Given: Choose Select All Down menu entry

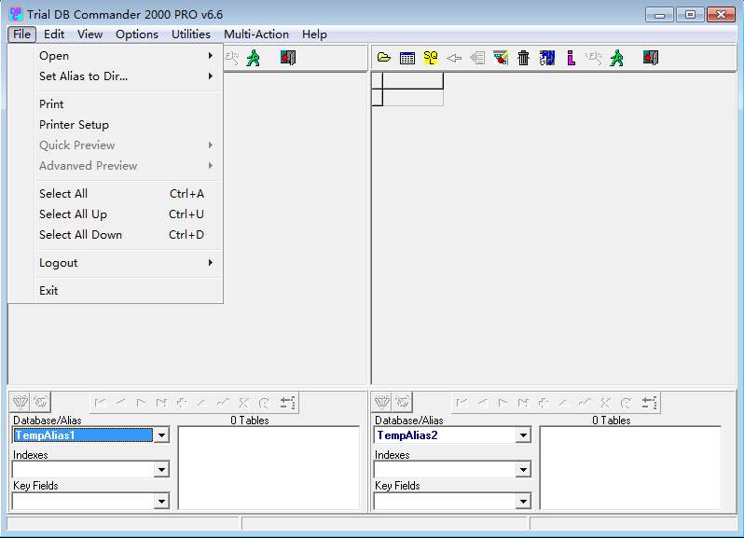Looking at the screenshot, I should pyautogui.click(x=126, y=234).
